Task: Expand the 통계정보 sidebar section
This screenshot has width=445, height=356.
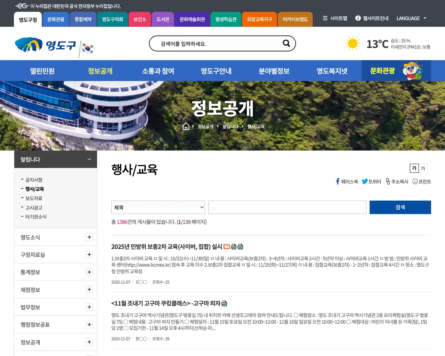Action: pos(89,272)
